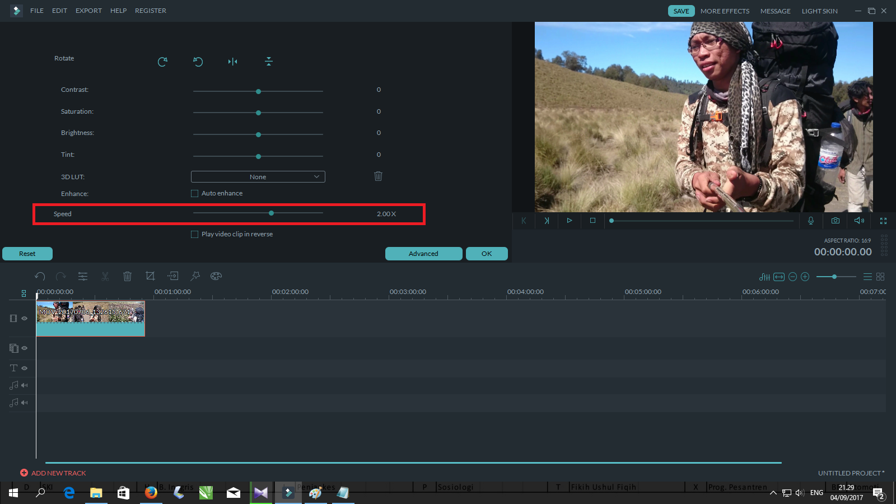Expand hidden icons in system tray
Screen dimensions: 896x504
[x=773, y=493]
